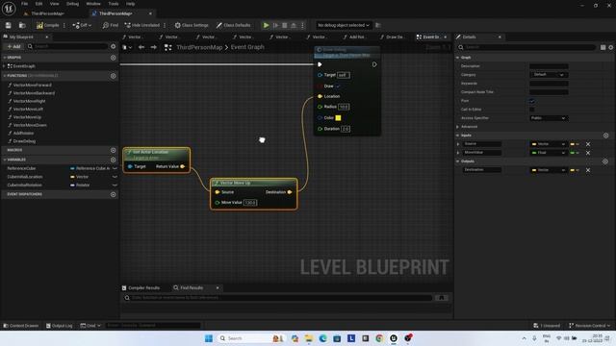Click the Get Actor Location node title
The width and height of the screenshot is (616, 346).
[x=150, y=152]
